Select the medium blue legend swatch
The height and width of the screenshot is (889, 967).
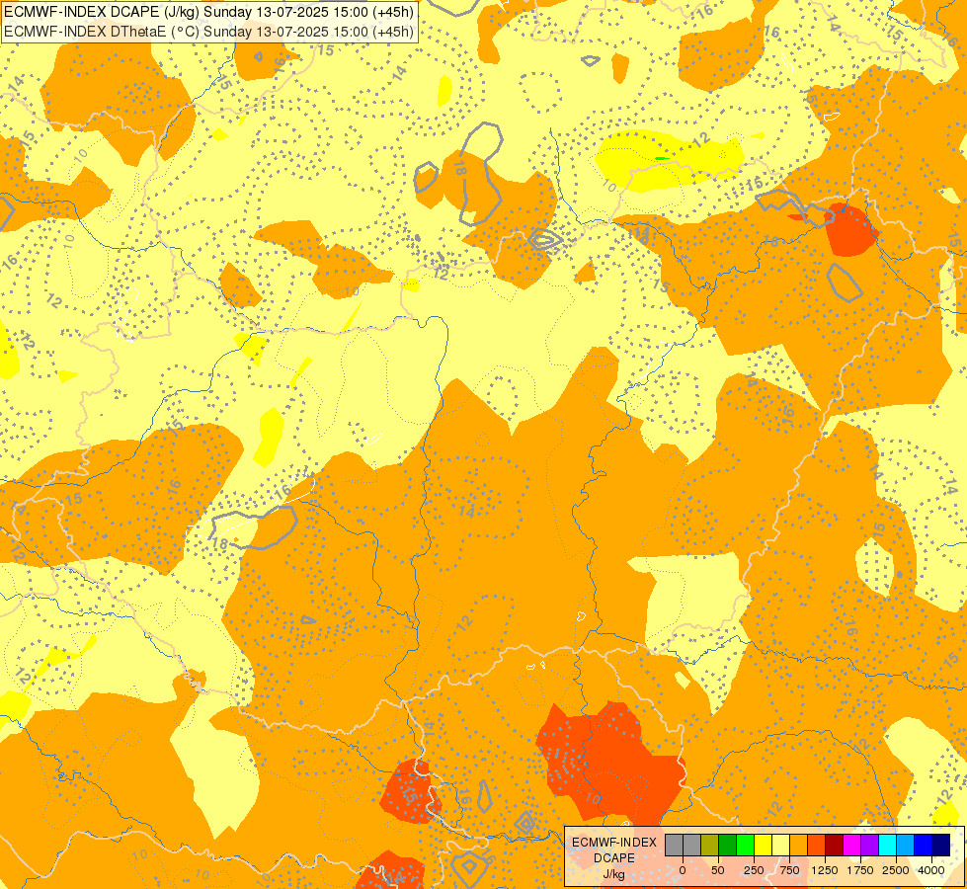tap(924, 846)
